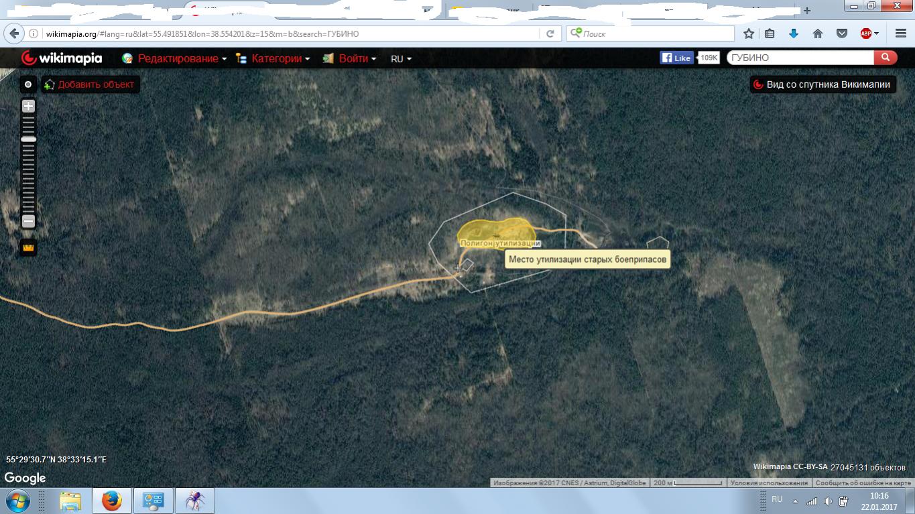Click the power plug tray icon

click(843, 501)
